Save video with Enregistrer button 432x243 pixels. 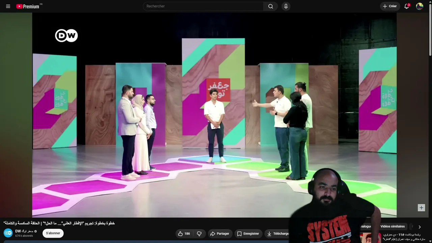[248, 234]
